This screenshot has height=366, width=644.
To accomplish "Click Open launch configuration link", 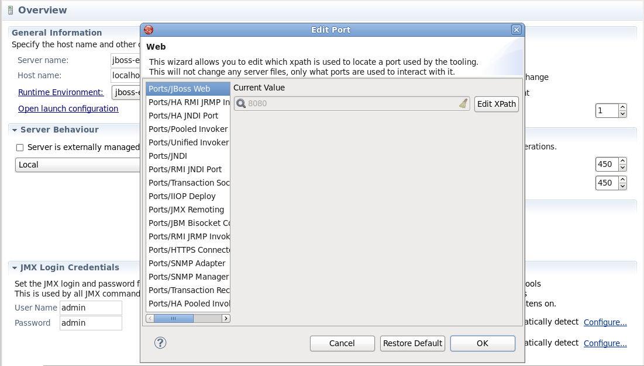I will click(x=68, y=109).
